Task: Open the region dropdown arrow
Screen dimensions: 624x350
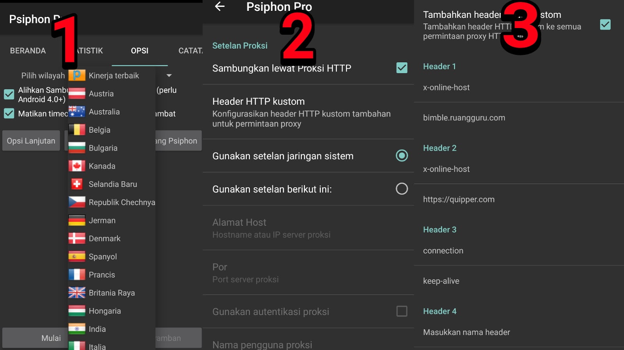Action: point(169,75)
